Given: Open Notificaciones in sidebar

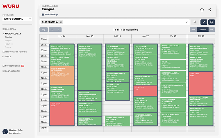Looking at the screenshot, I should [11, 66].
